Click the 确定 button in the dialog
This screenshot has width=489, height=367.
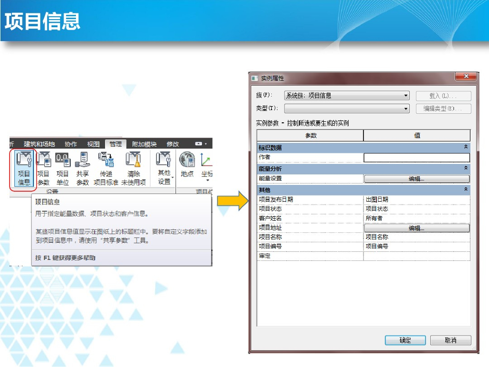tap(405, 340)
